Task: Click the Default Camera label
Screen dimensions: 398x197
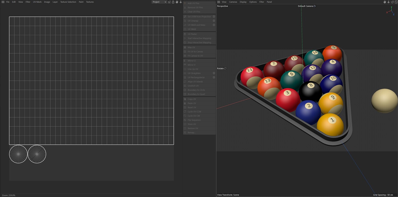Action: pyautogui.click(x=305, y=6)
